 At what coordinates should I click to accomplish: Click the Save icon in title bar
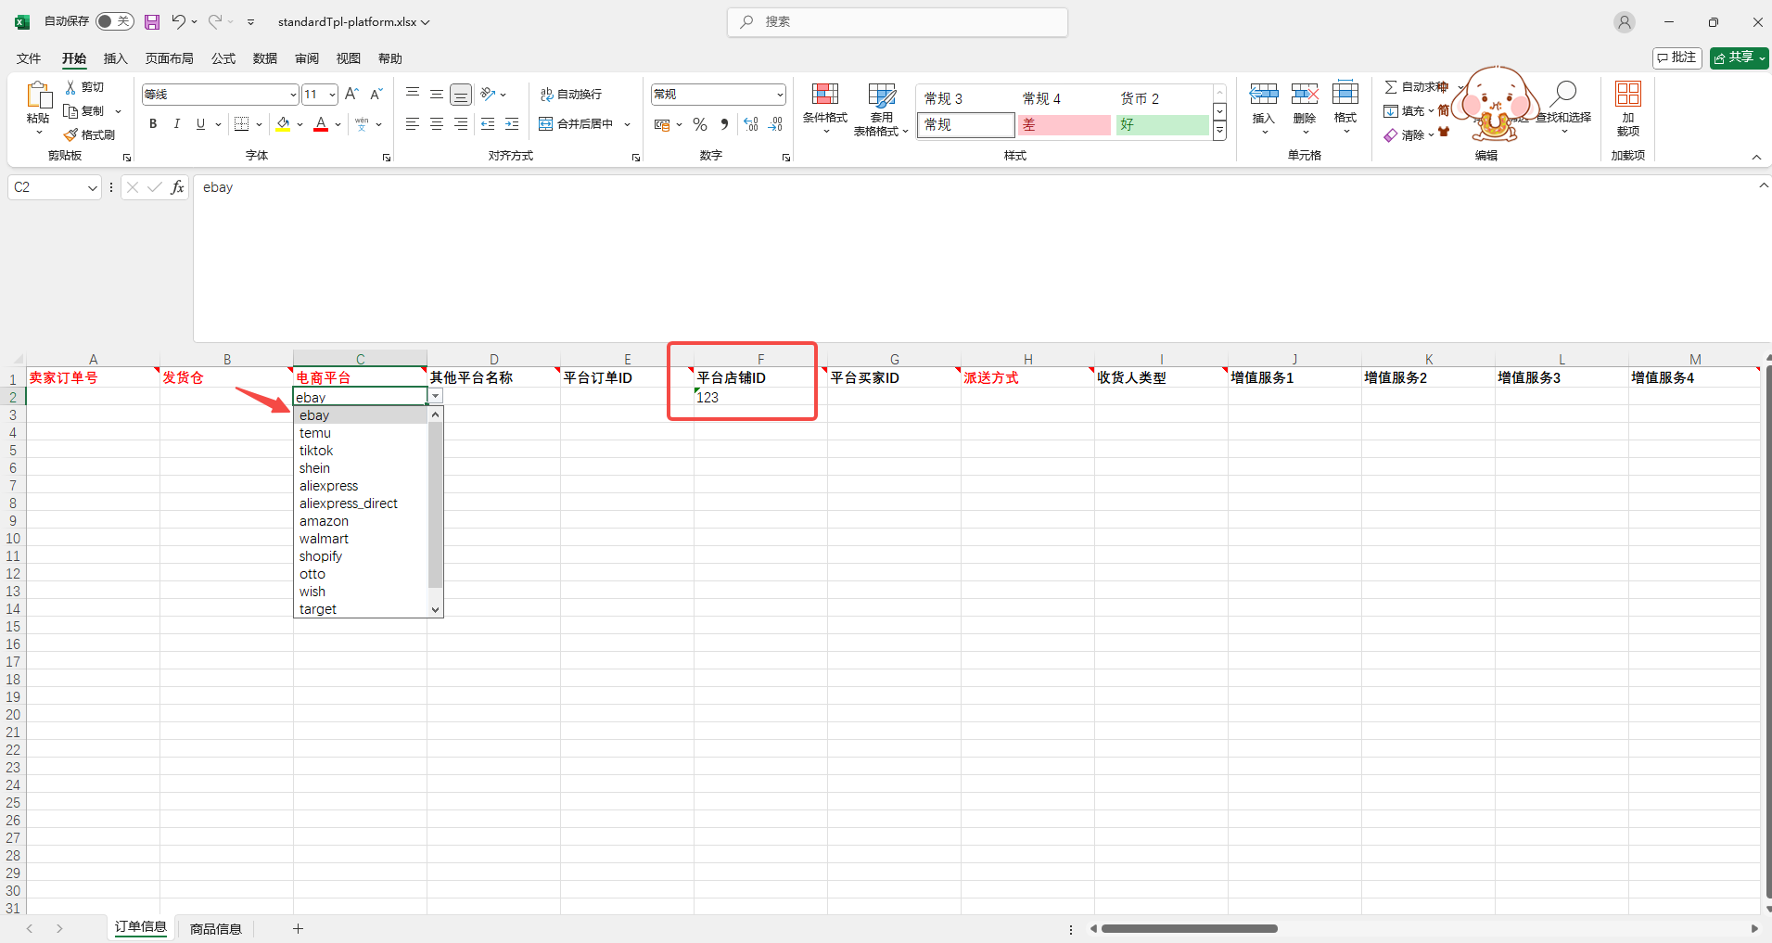(152, 21)
